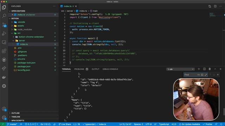This screenshot has height=126, width=225.
Task: Open changes compare icon in editor toolbar
Action: [210, 6]
